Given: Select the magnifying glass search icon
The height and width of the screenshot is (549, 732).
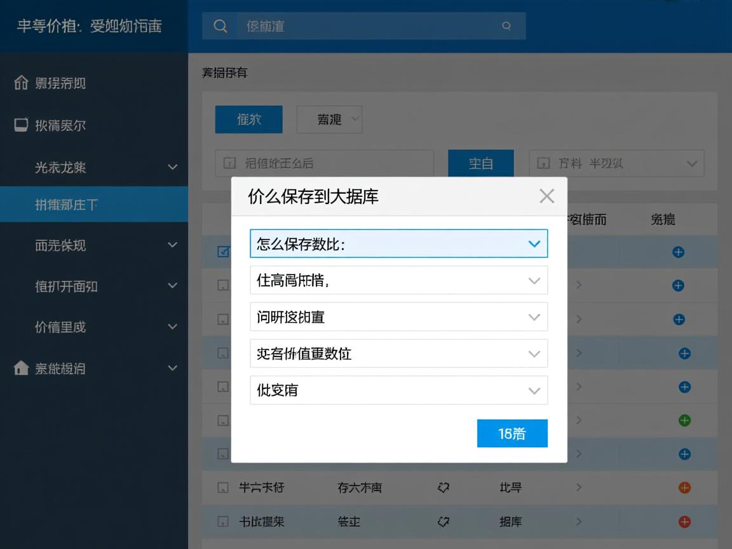Looking at the screenshot, I should 219,25.
